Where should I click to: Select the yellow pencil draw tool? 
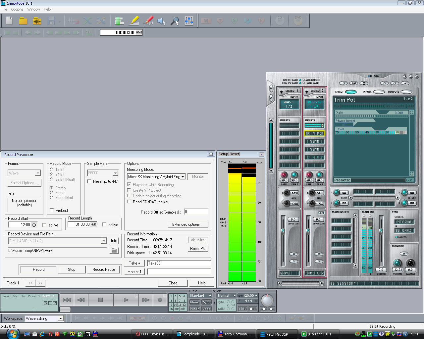coord(134,21)
